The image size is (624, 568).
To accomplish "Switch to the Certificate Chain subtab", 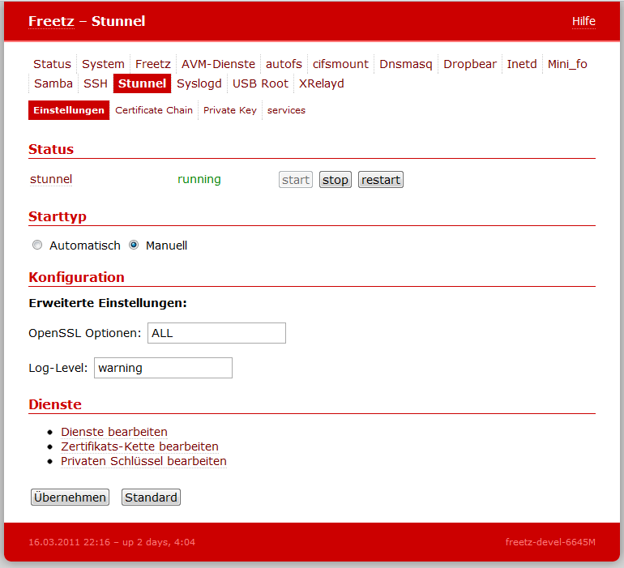I will [154, 110].
